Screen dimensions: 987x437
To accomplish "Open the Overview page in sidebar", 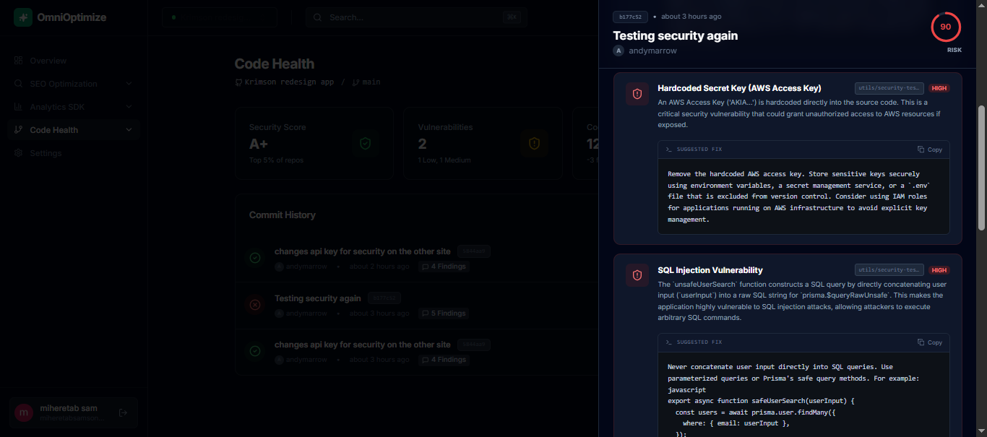I will [x=48, y=61].
